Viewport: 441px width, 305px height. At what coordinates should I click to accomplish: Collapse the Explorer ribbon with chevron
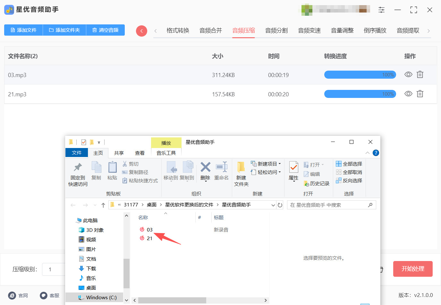(x=368, y=153)
